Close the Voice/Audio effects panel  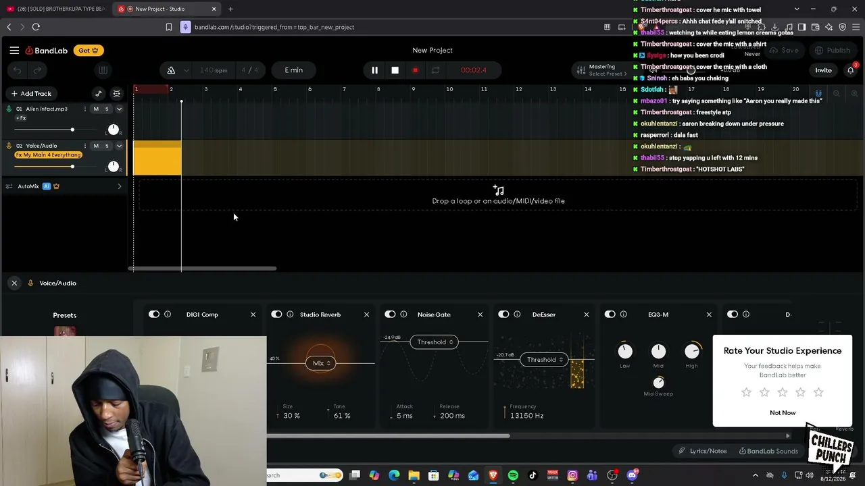[14, 283]
